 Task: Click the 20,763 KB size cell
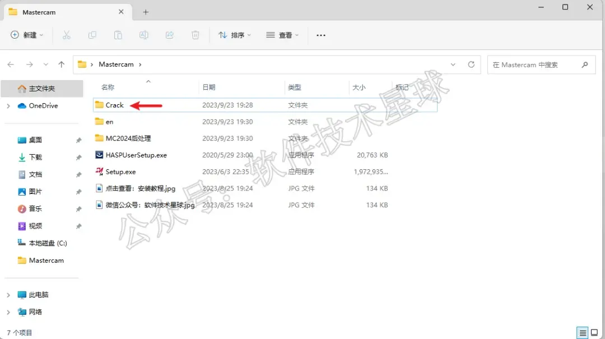click(x=373, y=155)
